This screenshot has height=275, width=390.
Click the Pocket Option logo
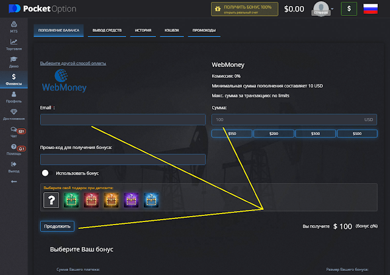(43, 9)
